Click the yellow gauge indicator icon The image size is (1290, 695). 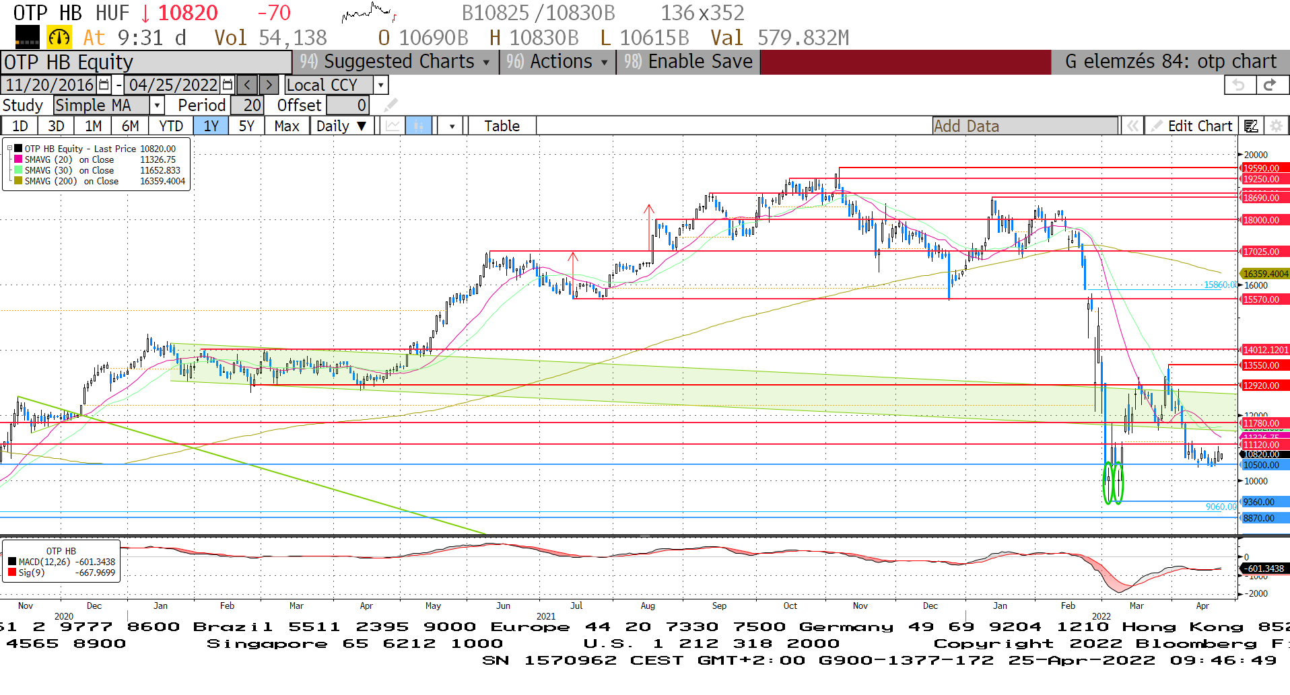[x=59, y=38]
